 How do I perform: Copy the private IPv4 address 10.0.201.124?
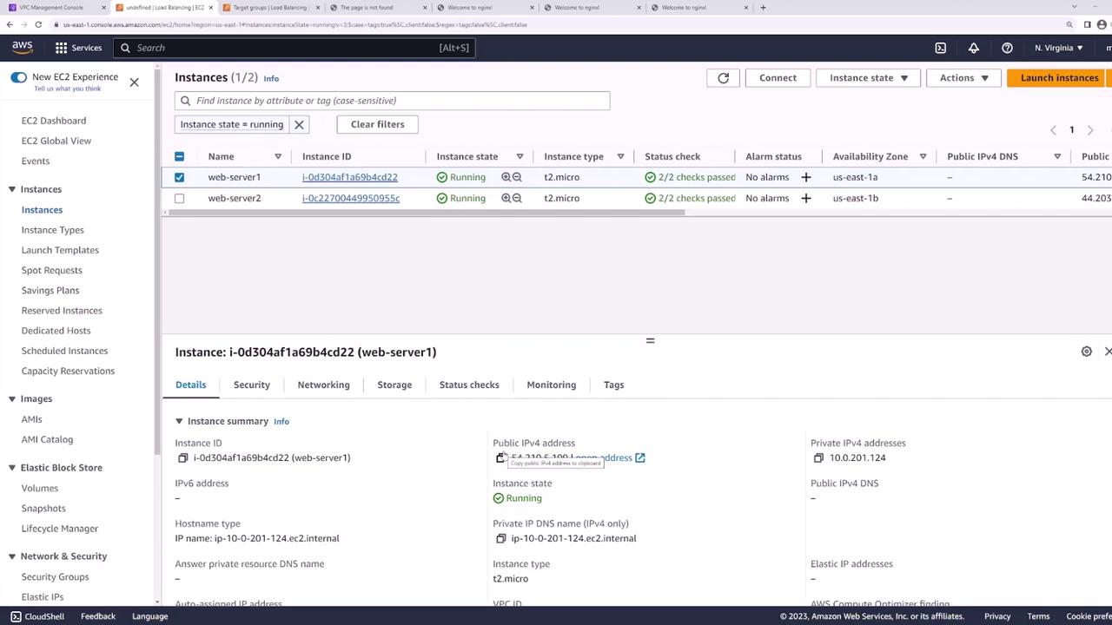point(818,458)
